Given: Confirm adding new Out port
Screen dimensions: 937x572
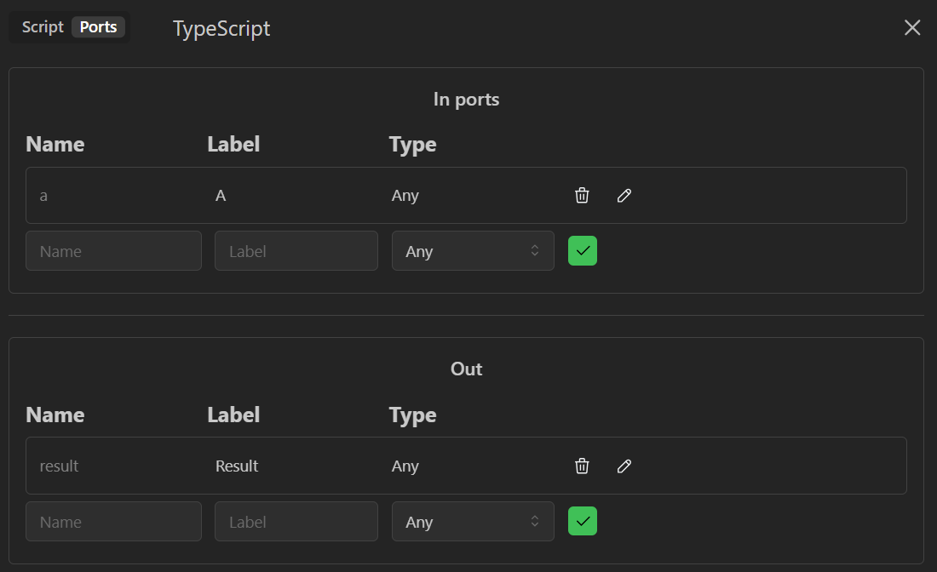Looking at the screenshot, I should (583, 522).
